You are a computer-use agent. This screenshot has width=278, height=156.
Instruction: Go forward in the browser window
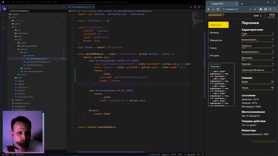click(x=213, y=9)
